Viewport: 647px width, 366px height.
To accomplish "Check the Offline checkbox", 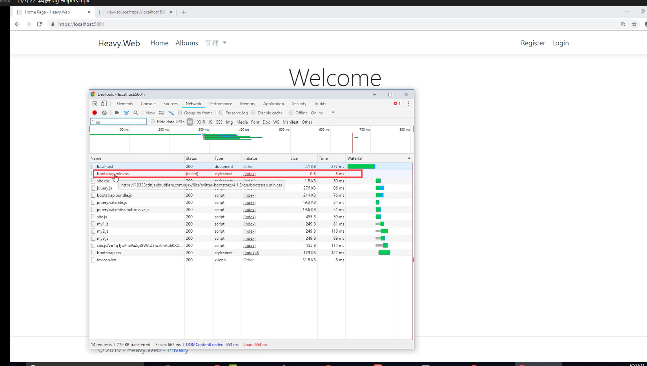I will click(292, 113).
